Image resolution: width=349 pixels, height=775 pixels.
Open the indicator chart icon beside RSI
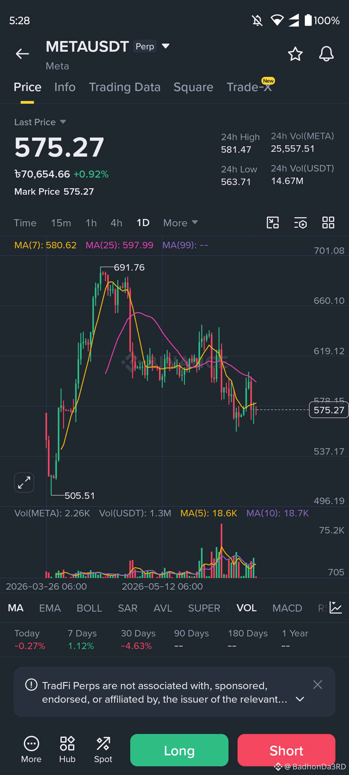tap(336, 607)
